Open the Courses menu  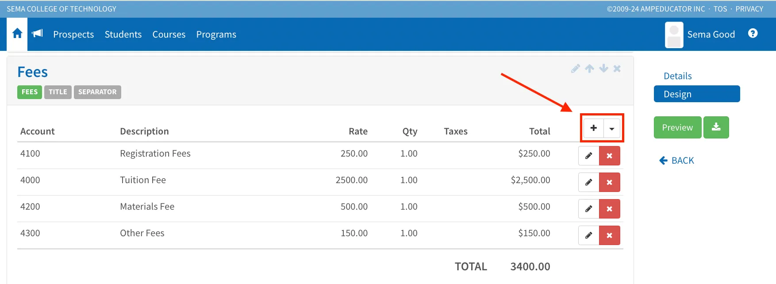coord(169,35)
